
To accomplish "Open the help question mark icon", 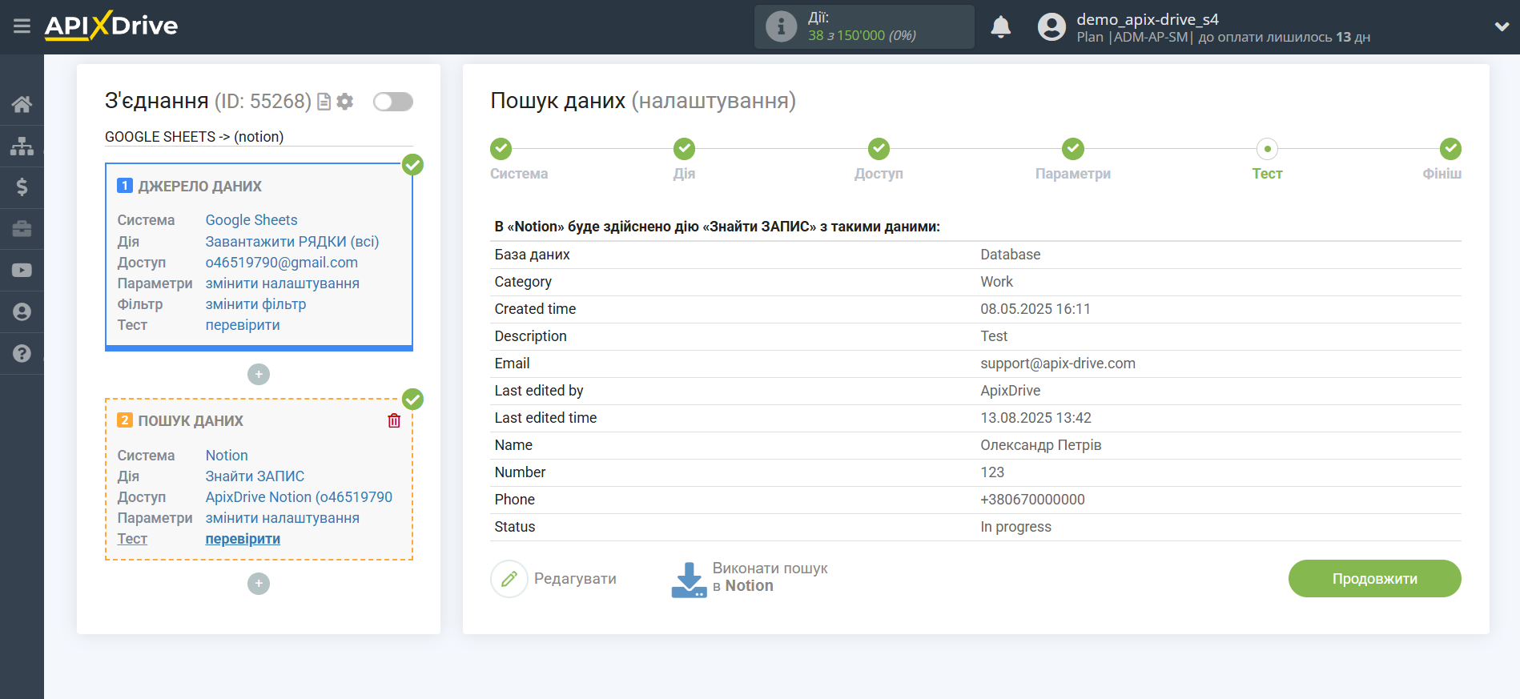I will pyautogui.click(x=22, y=354).
